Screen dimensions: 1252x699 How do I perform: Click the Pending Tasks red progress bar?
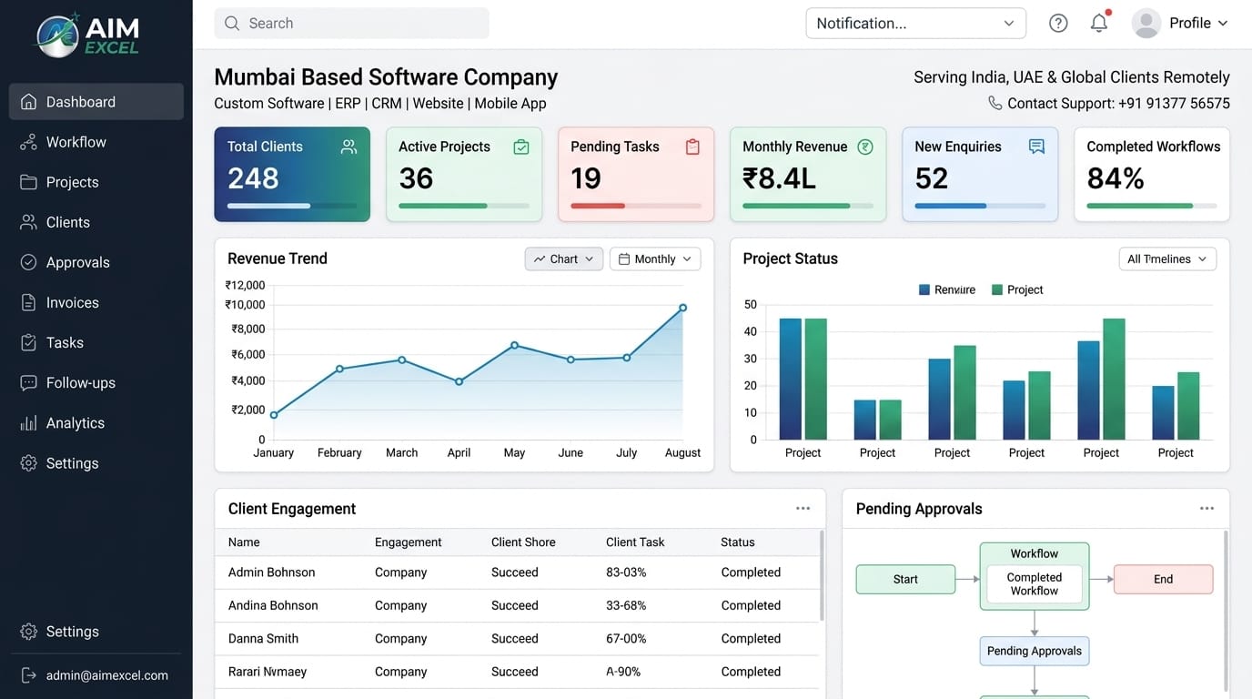[x=598, y=206]
